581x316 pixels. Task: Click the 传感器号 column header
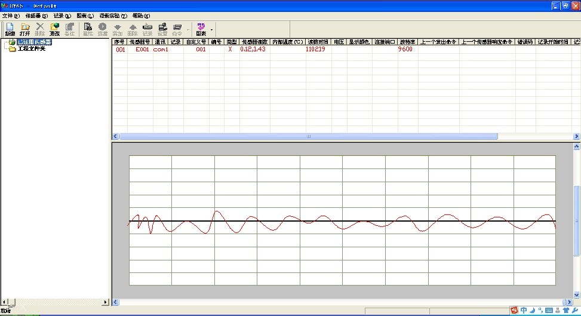point(140,42)
